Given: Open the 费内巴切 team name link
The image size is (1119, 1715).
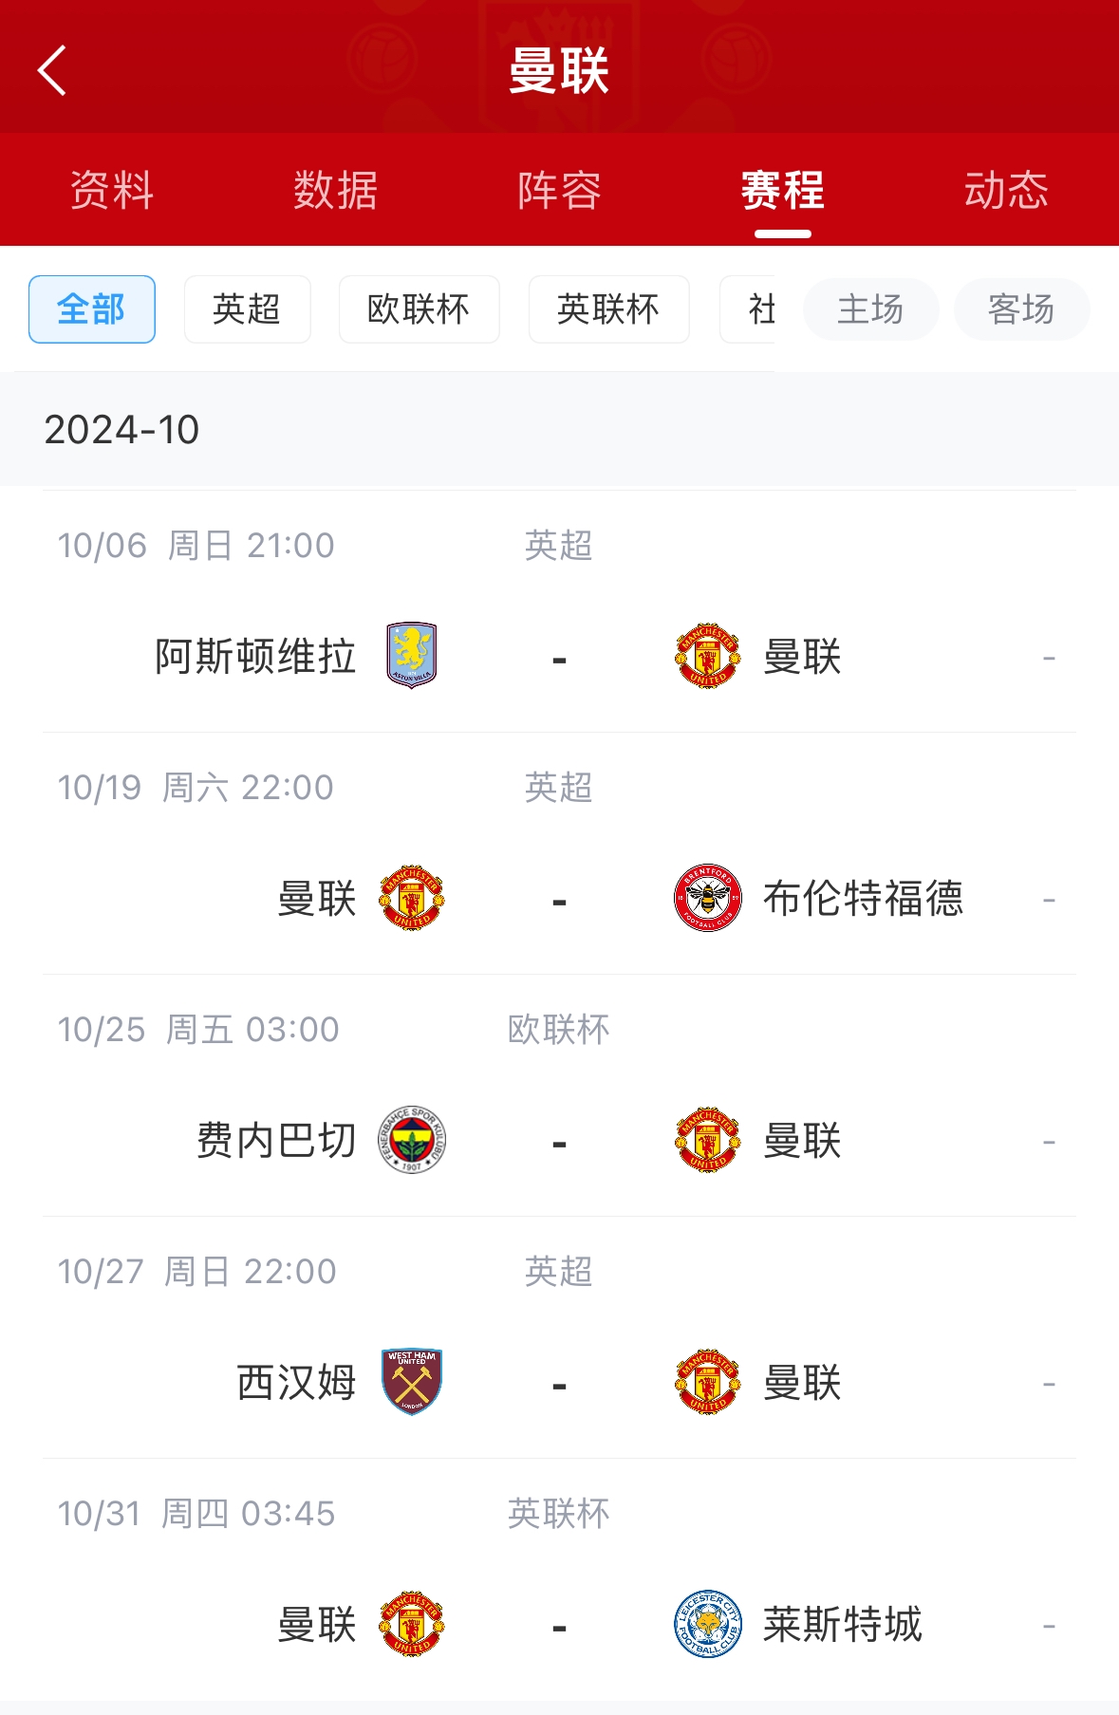Looking at the screenshot, I should [276, 1140].
